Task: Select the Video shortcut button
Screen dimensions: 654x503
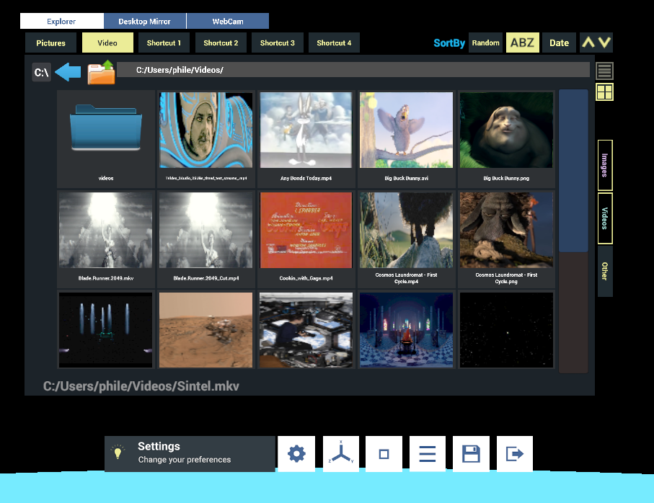Action: coord(107,43)
